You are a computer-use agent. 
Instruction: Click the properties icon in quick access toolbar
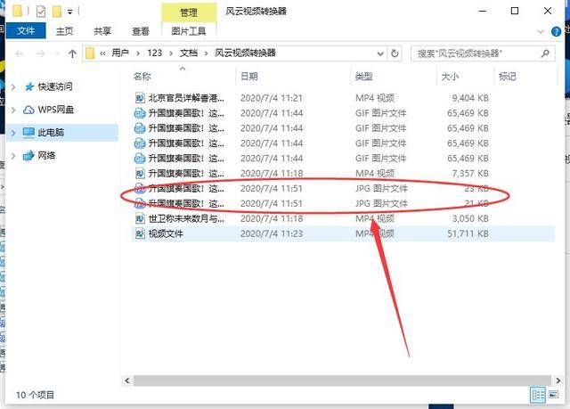(x=41, y=12)
